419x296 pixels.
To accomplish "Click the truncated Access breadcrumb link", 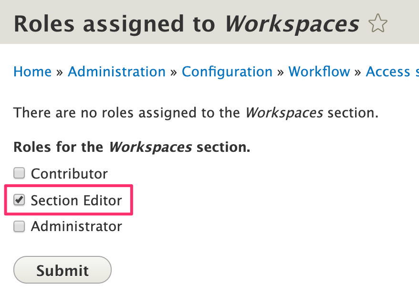I will (391, 72).
